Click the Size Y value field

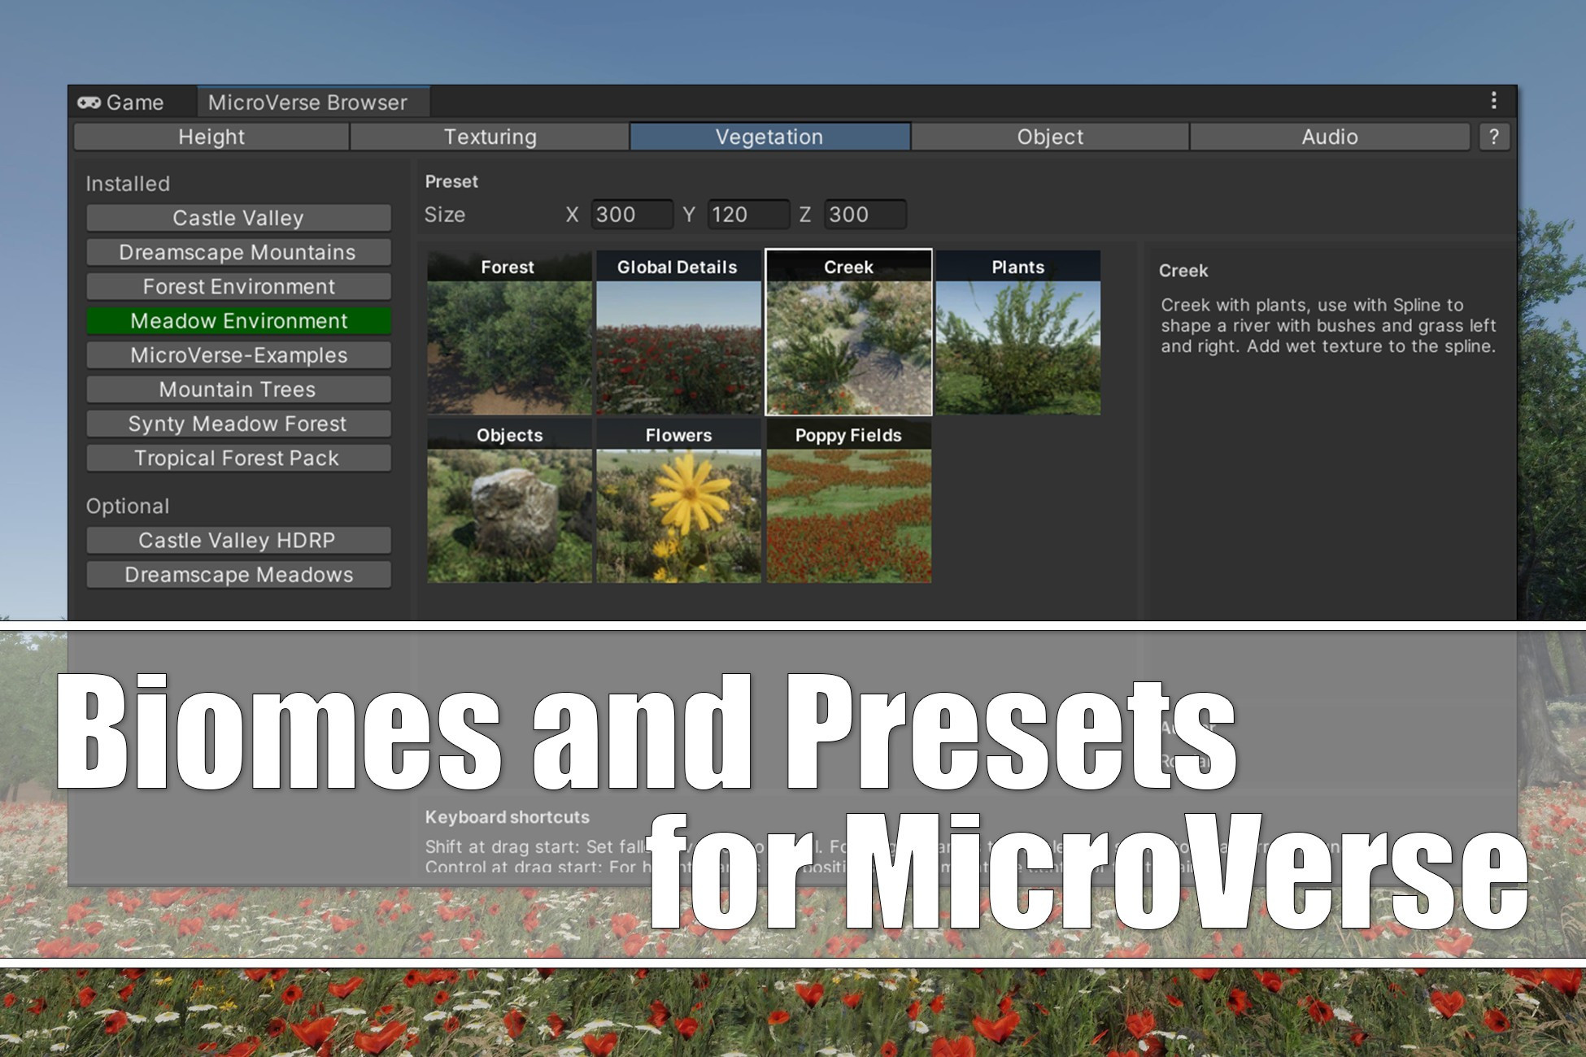coord(747,215)
